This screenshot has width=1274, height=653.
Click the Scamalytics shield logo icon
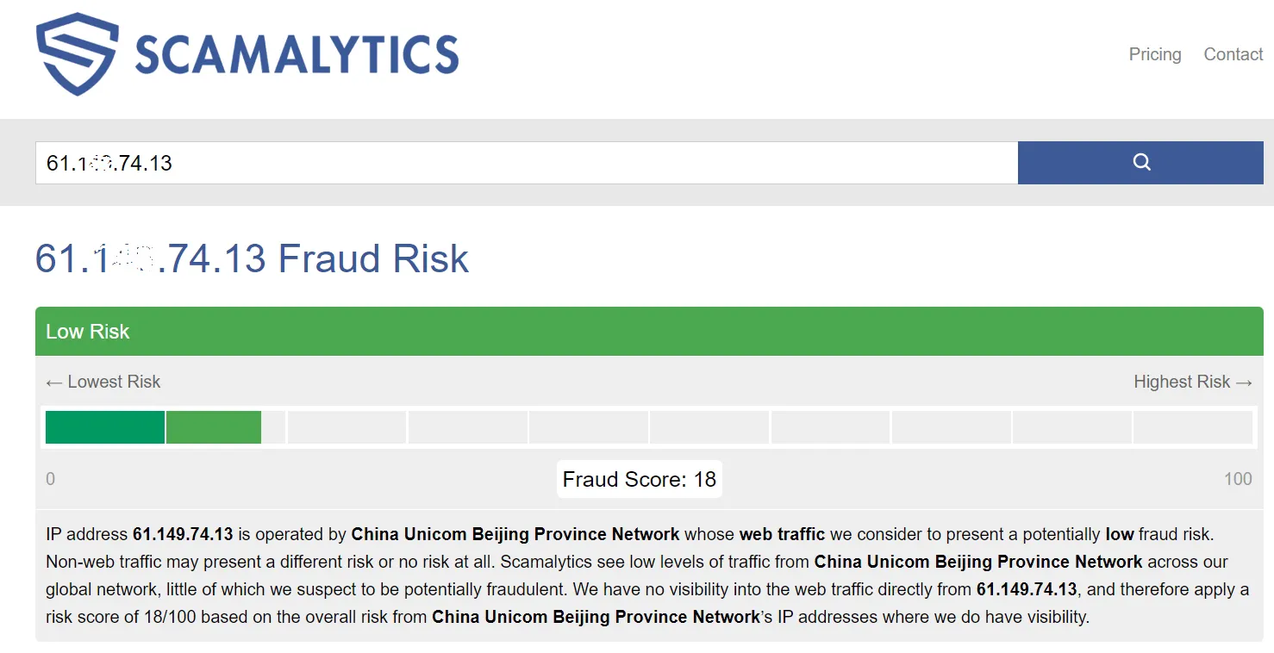tap(76, 54)
